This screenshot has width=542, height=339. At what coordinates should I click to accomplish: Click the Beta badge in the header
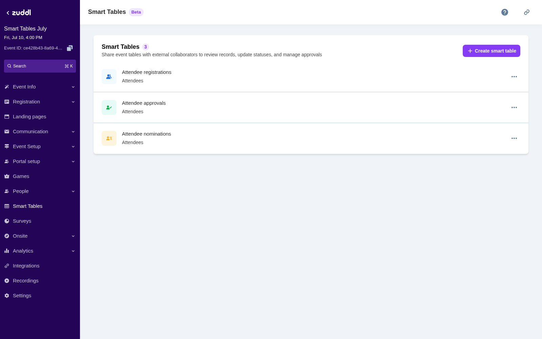pos(136,12)
